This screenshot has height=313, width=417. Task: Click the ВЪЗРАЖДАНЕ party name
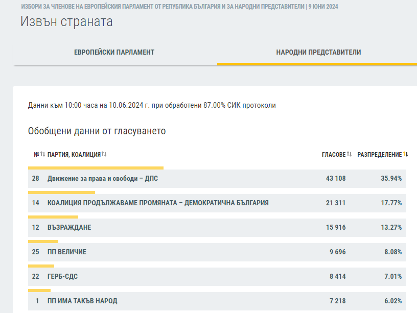coord(69,227)
